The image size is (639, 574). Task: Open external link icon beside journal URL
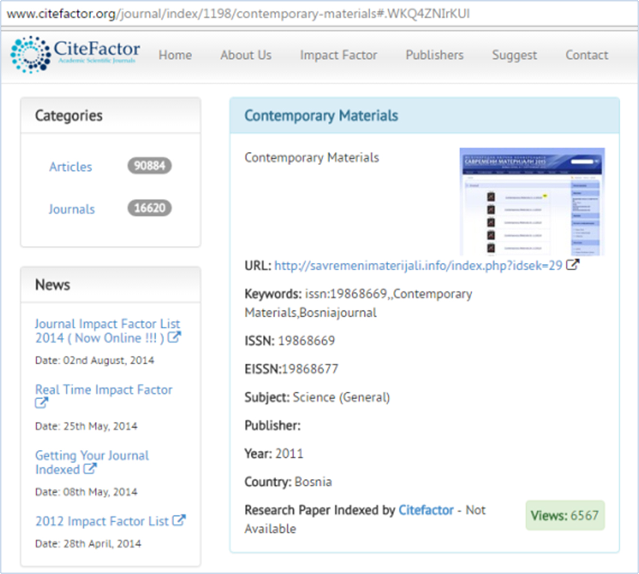tap(572, 265)
